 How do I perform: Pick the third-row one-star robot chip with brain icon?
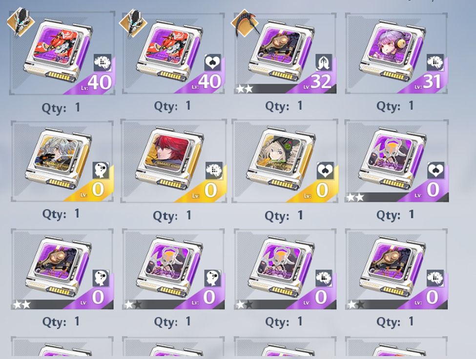pos(285,269)
